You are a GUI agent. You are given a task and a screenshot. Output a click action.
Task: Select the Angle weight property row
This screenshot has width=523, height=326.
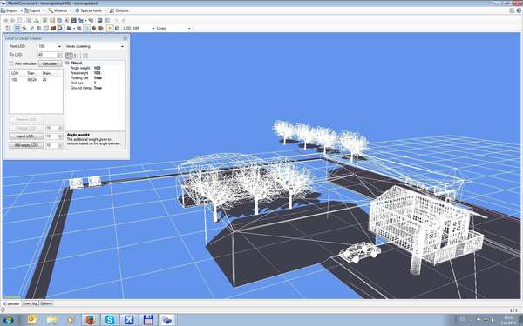click(95, 68)
